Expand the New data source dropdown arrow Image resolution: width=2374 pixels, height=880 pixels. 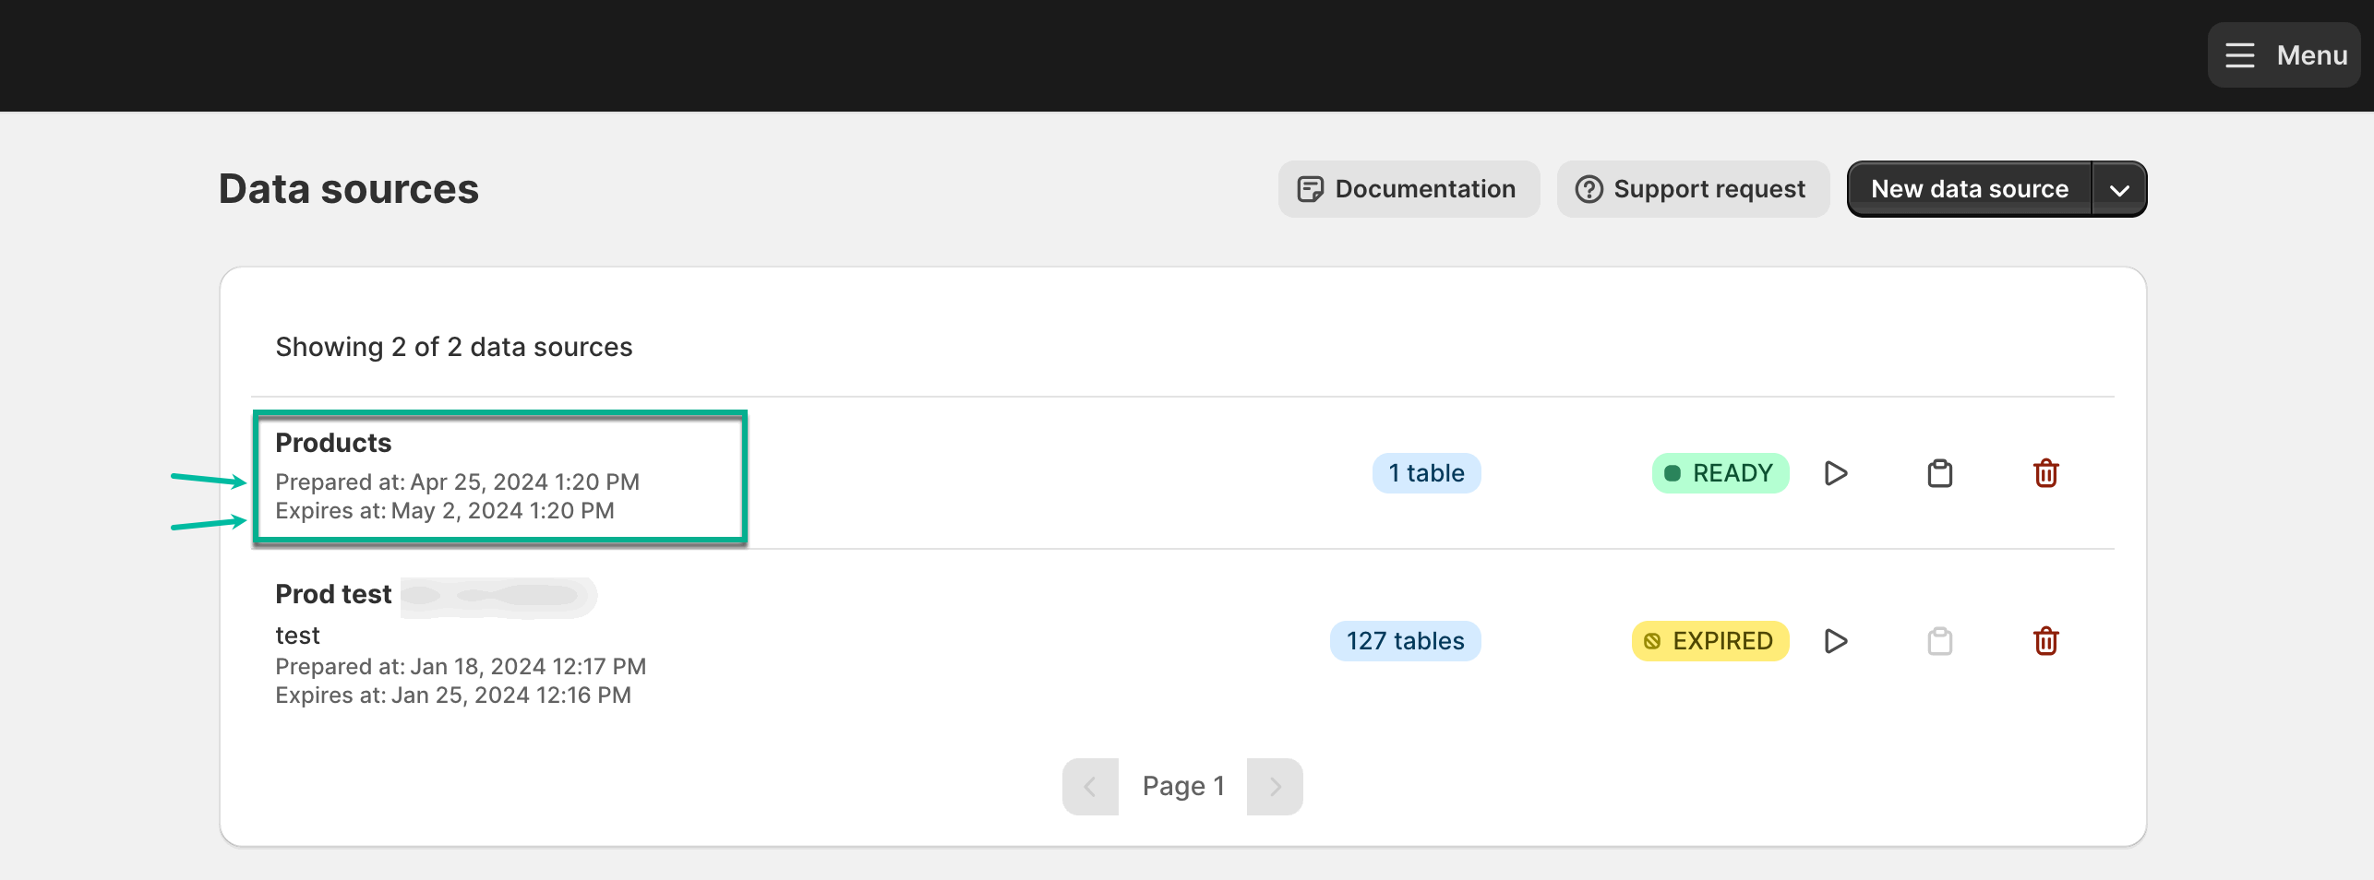tap(2118, 188)
